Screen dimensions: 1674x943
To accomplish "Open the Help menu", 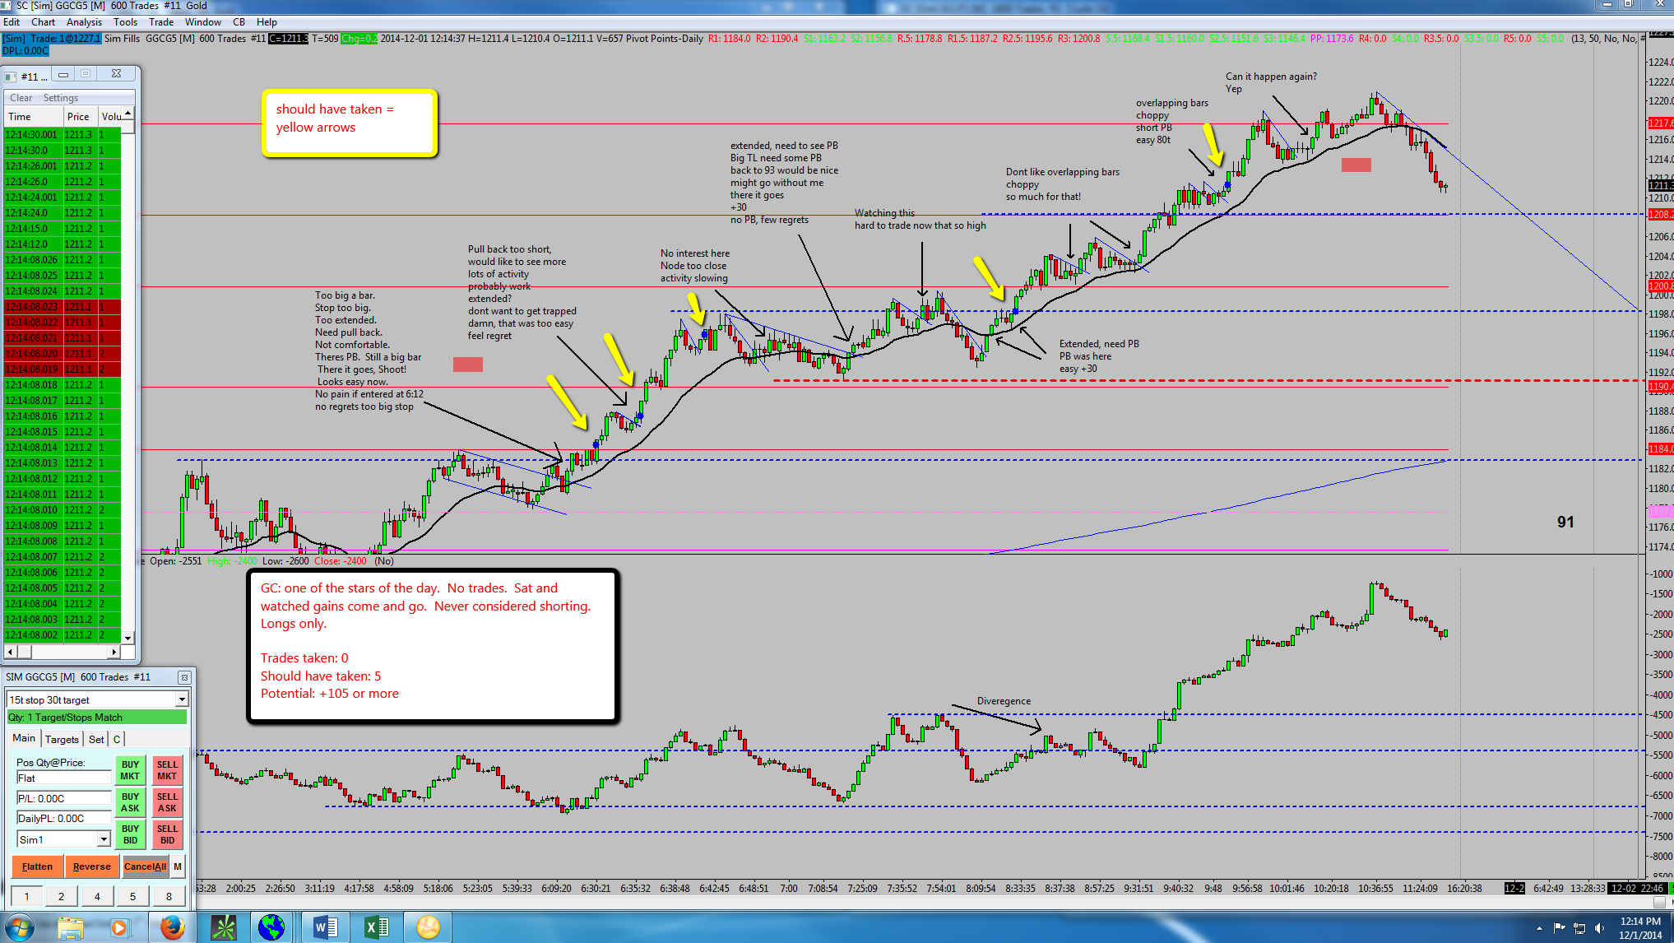I will [267, 22].
